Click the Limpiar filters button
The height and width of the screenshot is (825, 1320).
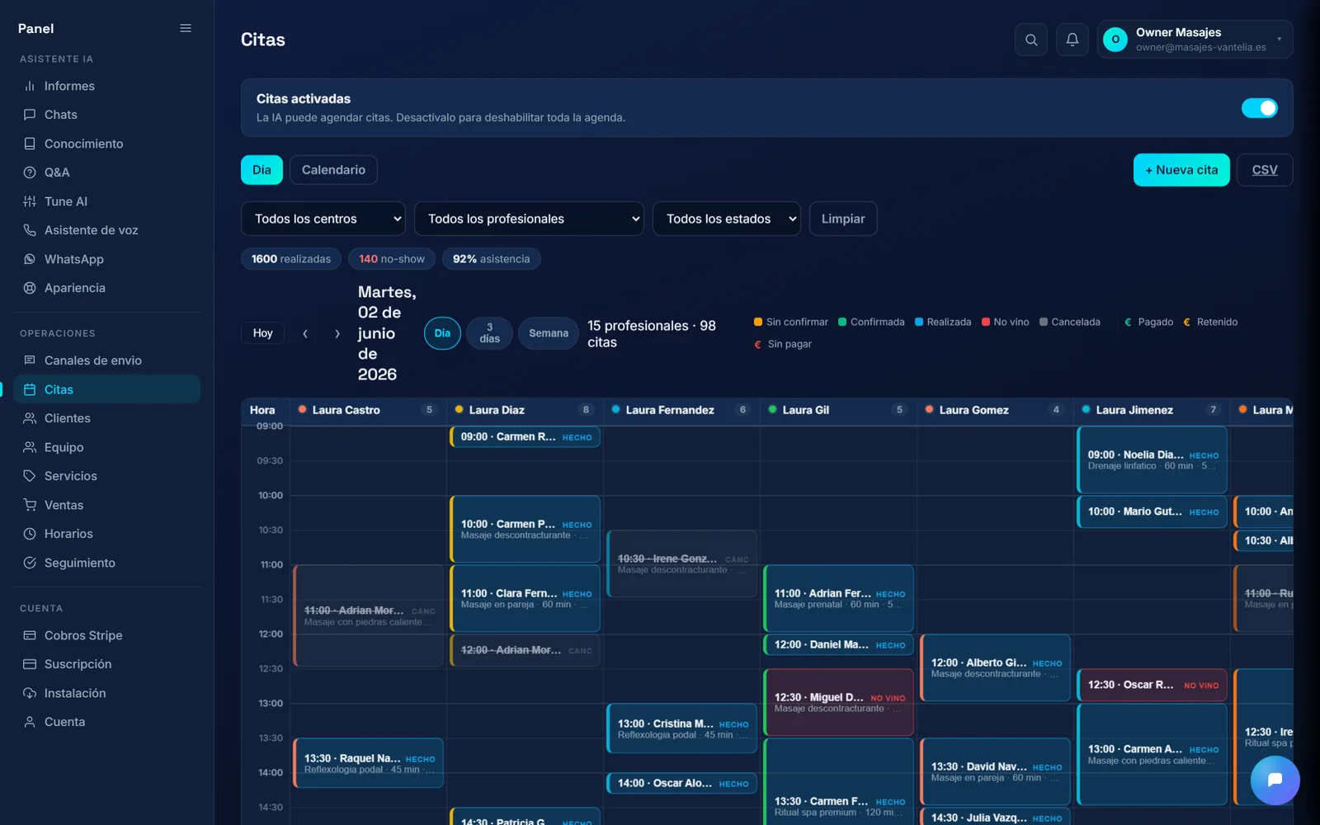[x=843, y=219]
